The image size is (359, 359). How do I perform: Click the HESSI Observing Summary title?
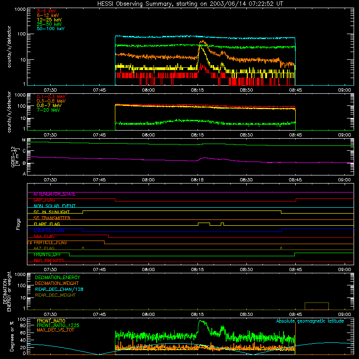pyautogui.click(x=190, y=4)
